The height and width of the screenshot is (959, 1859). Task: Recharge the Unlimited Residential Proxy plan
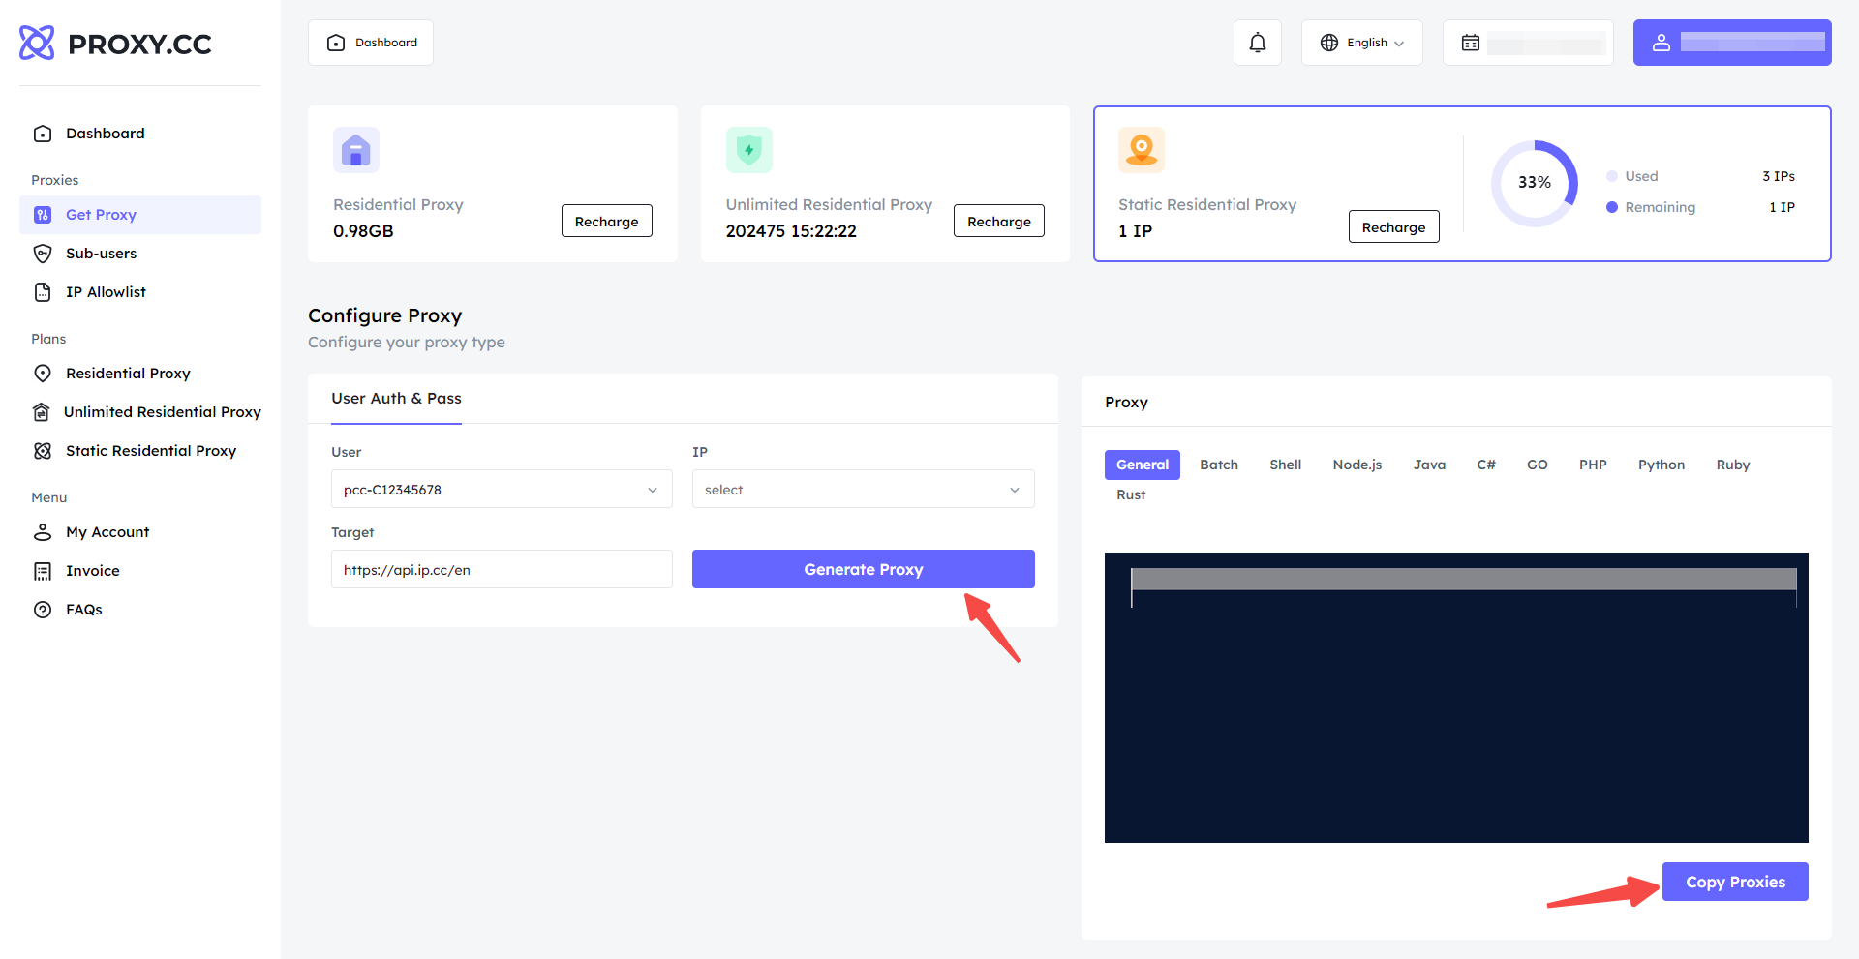tap(999, 221)
